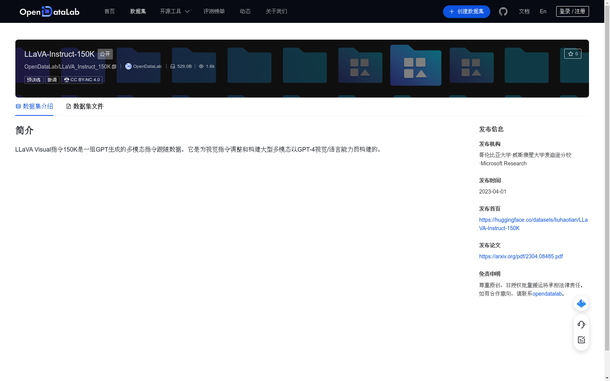610x381 pixels.
Task: Click the 发布机构 heading
Action: click(x=490, y=144)
